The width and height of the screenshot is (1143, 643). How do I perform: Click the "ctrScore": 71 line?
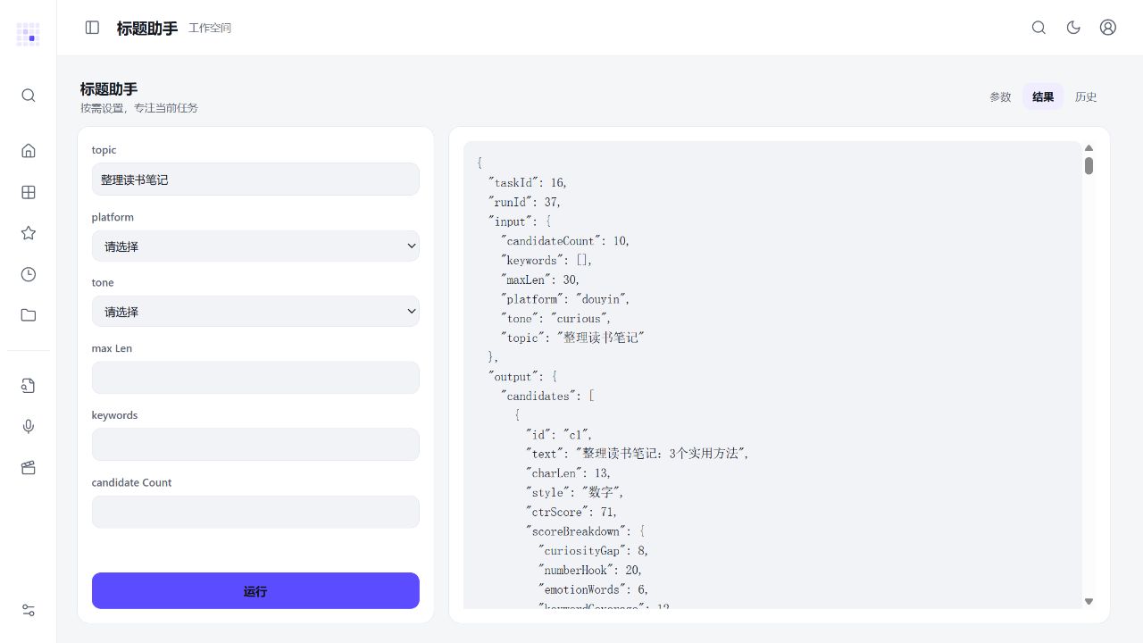[571, 513]
